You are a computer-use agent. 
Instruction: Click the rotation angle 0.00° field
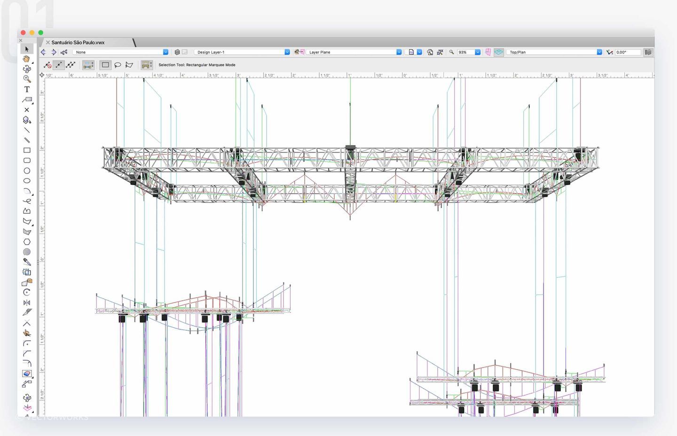(x=627, y=52)
